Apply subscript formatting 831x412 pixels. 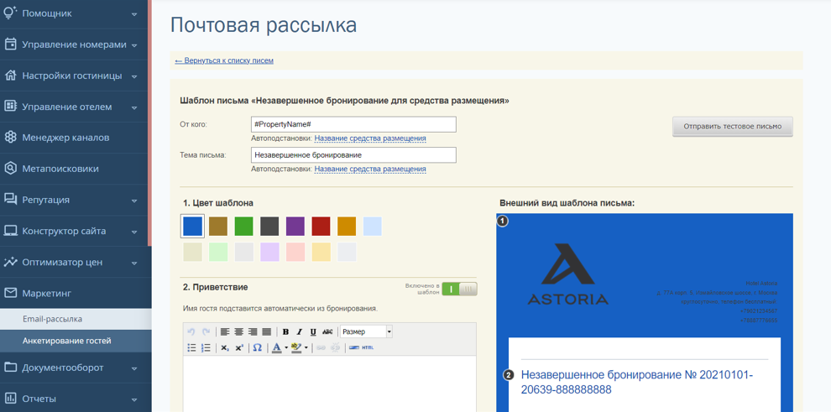click(225, 348)
